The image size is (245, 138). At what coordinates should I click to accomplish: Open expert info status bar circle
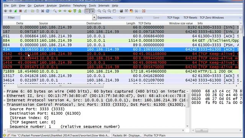point(4,135)
